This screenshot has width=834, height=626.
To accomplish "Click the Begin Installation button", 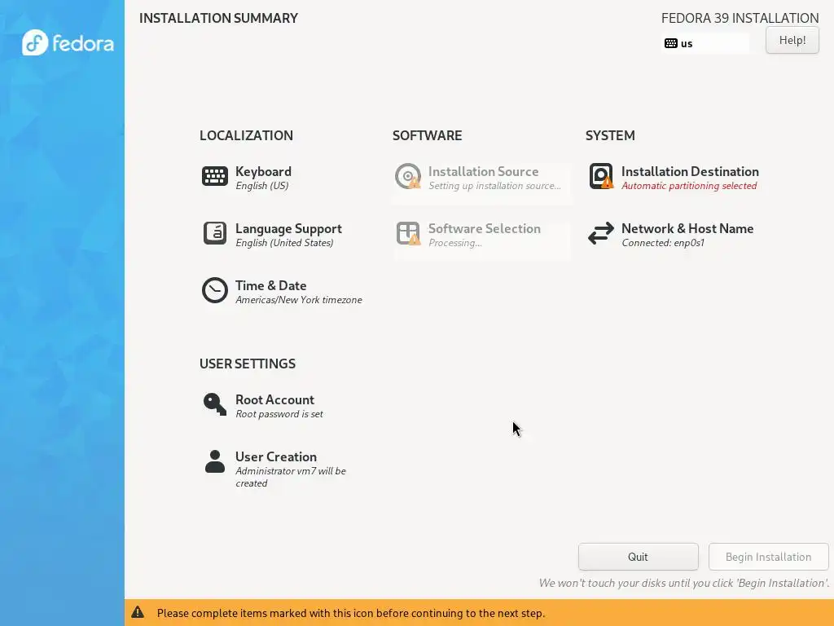I will pos(768,557).
